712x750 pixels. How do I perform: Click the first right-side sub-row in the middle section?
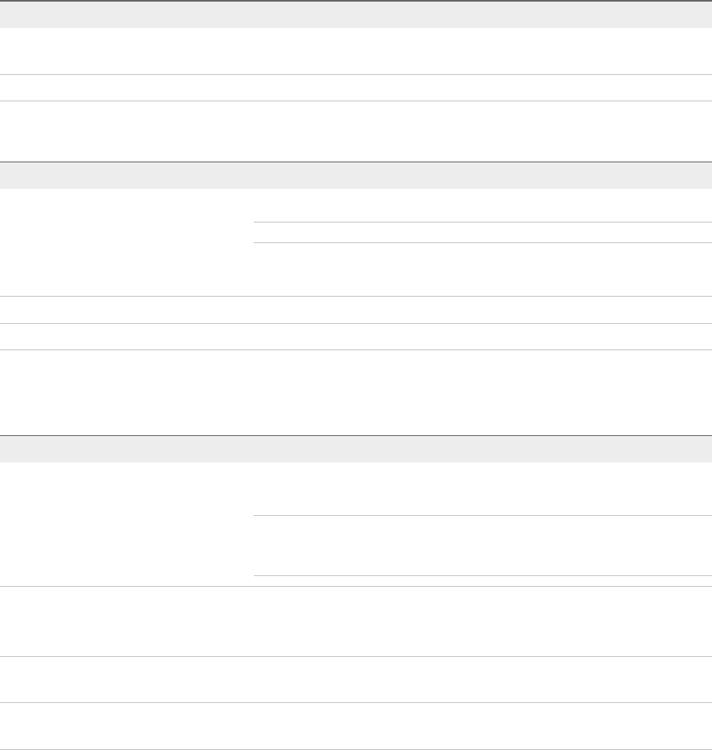pos(482,205)
